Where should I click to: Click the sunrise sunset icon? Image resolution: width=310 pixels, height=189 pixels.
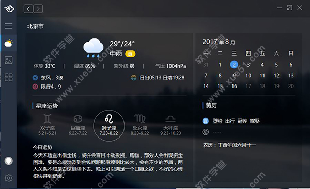[x=134, y=78]
